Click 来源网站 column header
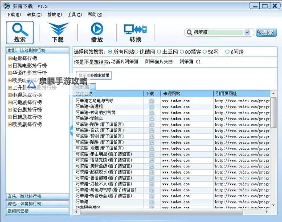282x222 pixels. coord(187,94)
